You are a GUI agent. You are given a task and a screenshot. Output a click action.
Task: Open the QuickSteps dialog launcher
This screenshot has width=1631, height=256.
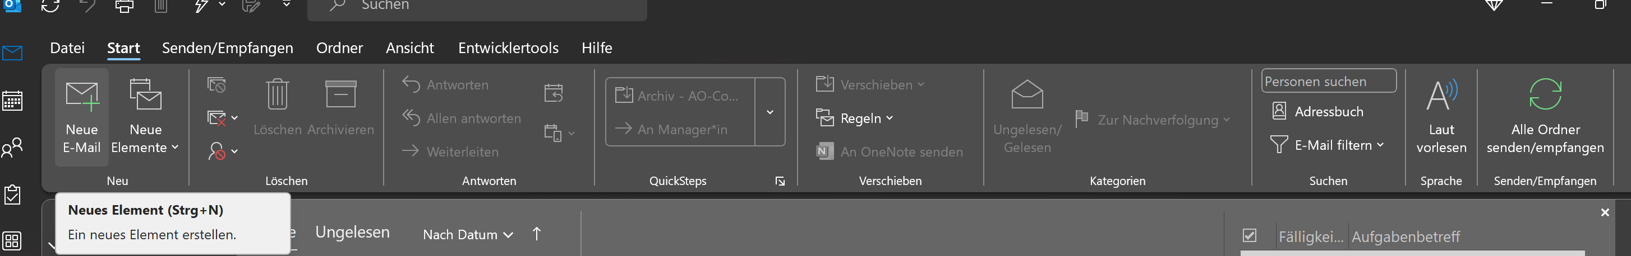click(780, 182)
